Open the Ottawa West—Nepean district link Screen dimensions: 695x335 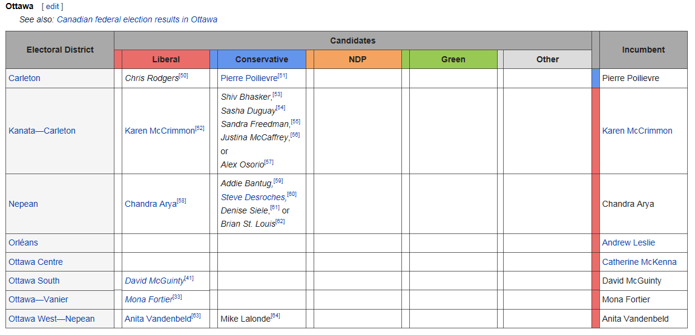[x=51, y=319]
